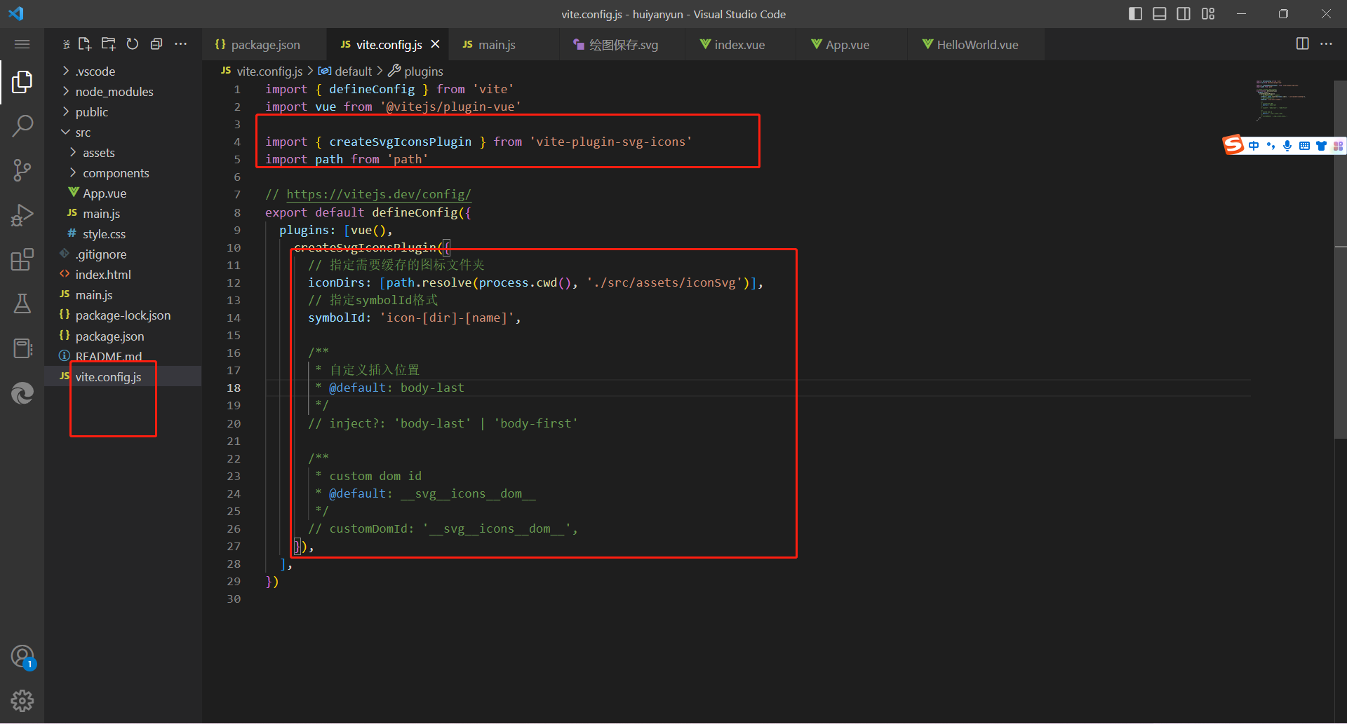Open the Manage gear menu
This screenshot has height=724, width=1347.
tap(22, 700)
